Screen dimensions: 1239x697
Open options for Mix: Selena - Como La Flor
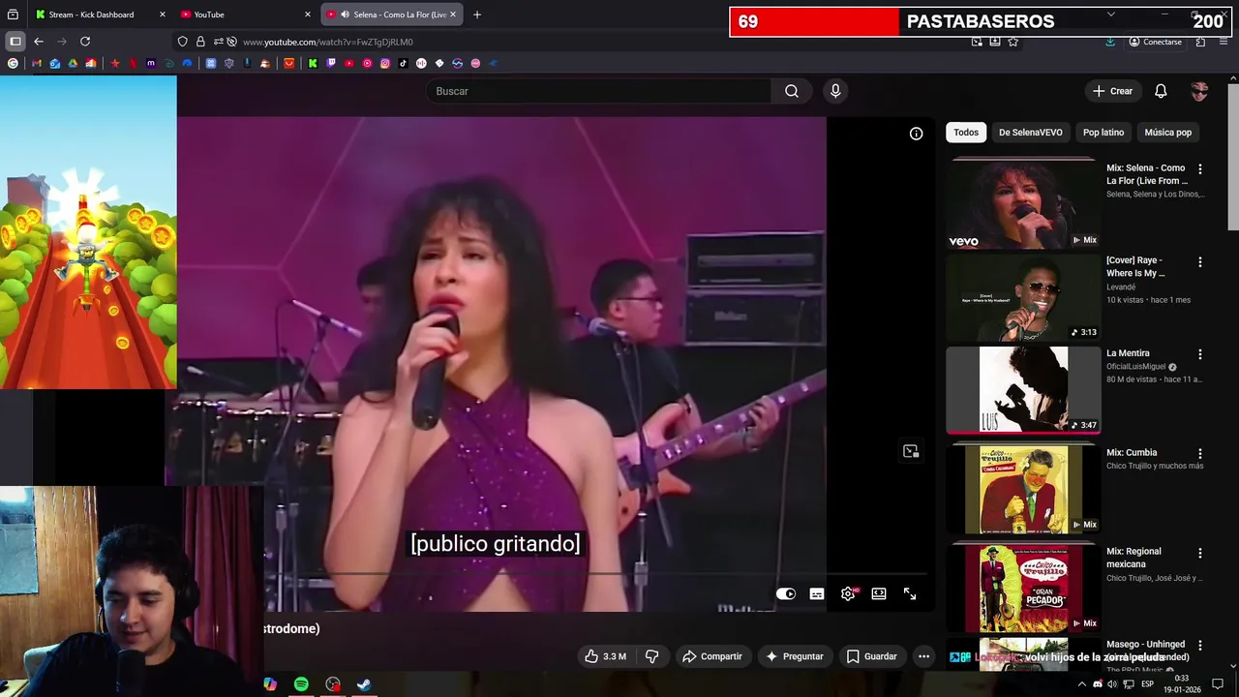click(1200, 168)
